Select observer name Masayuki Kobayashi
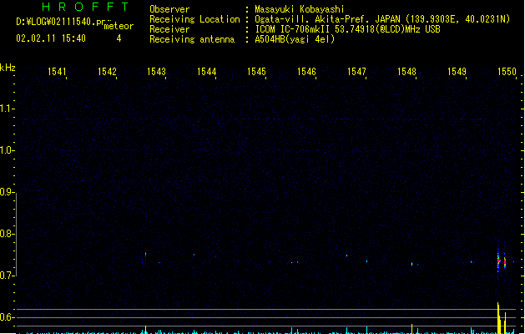Viewport: 525px width, 334px height. coord(300,9)
